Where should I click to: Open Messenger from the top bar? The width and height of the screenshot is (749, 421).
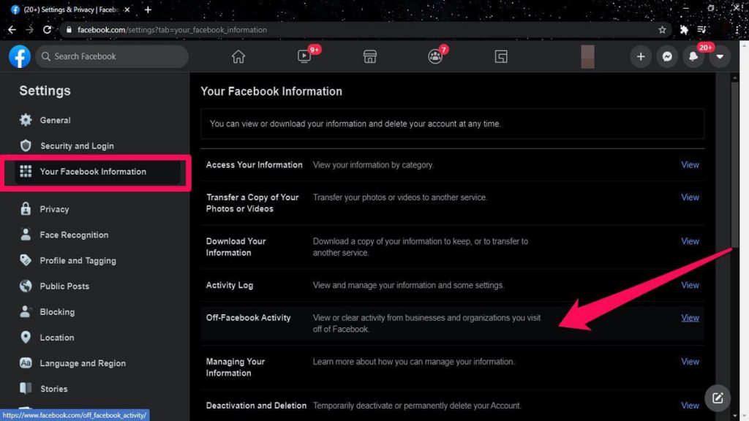click(x=667, y=56)
